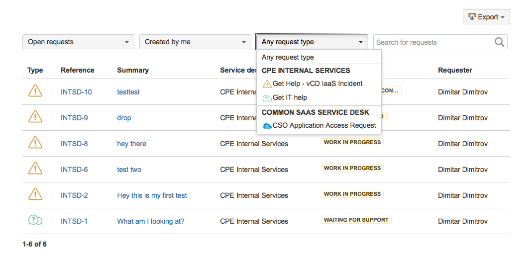This screenshot has height=258, width=530.
Task: Click Dimitar Dimitrov in INTSD-6 row
Action: tap(463, 170)
